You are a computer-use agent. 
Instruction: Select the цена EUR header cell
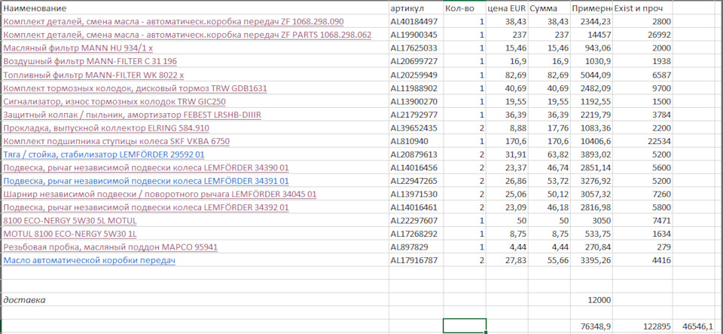(x=507, y=8)
